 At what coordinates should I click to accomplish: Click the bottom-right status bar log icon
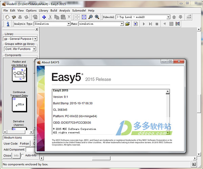click(194, 164)
